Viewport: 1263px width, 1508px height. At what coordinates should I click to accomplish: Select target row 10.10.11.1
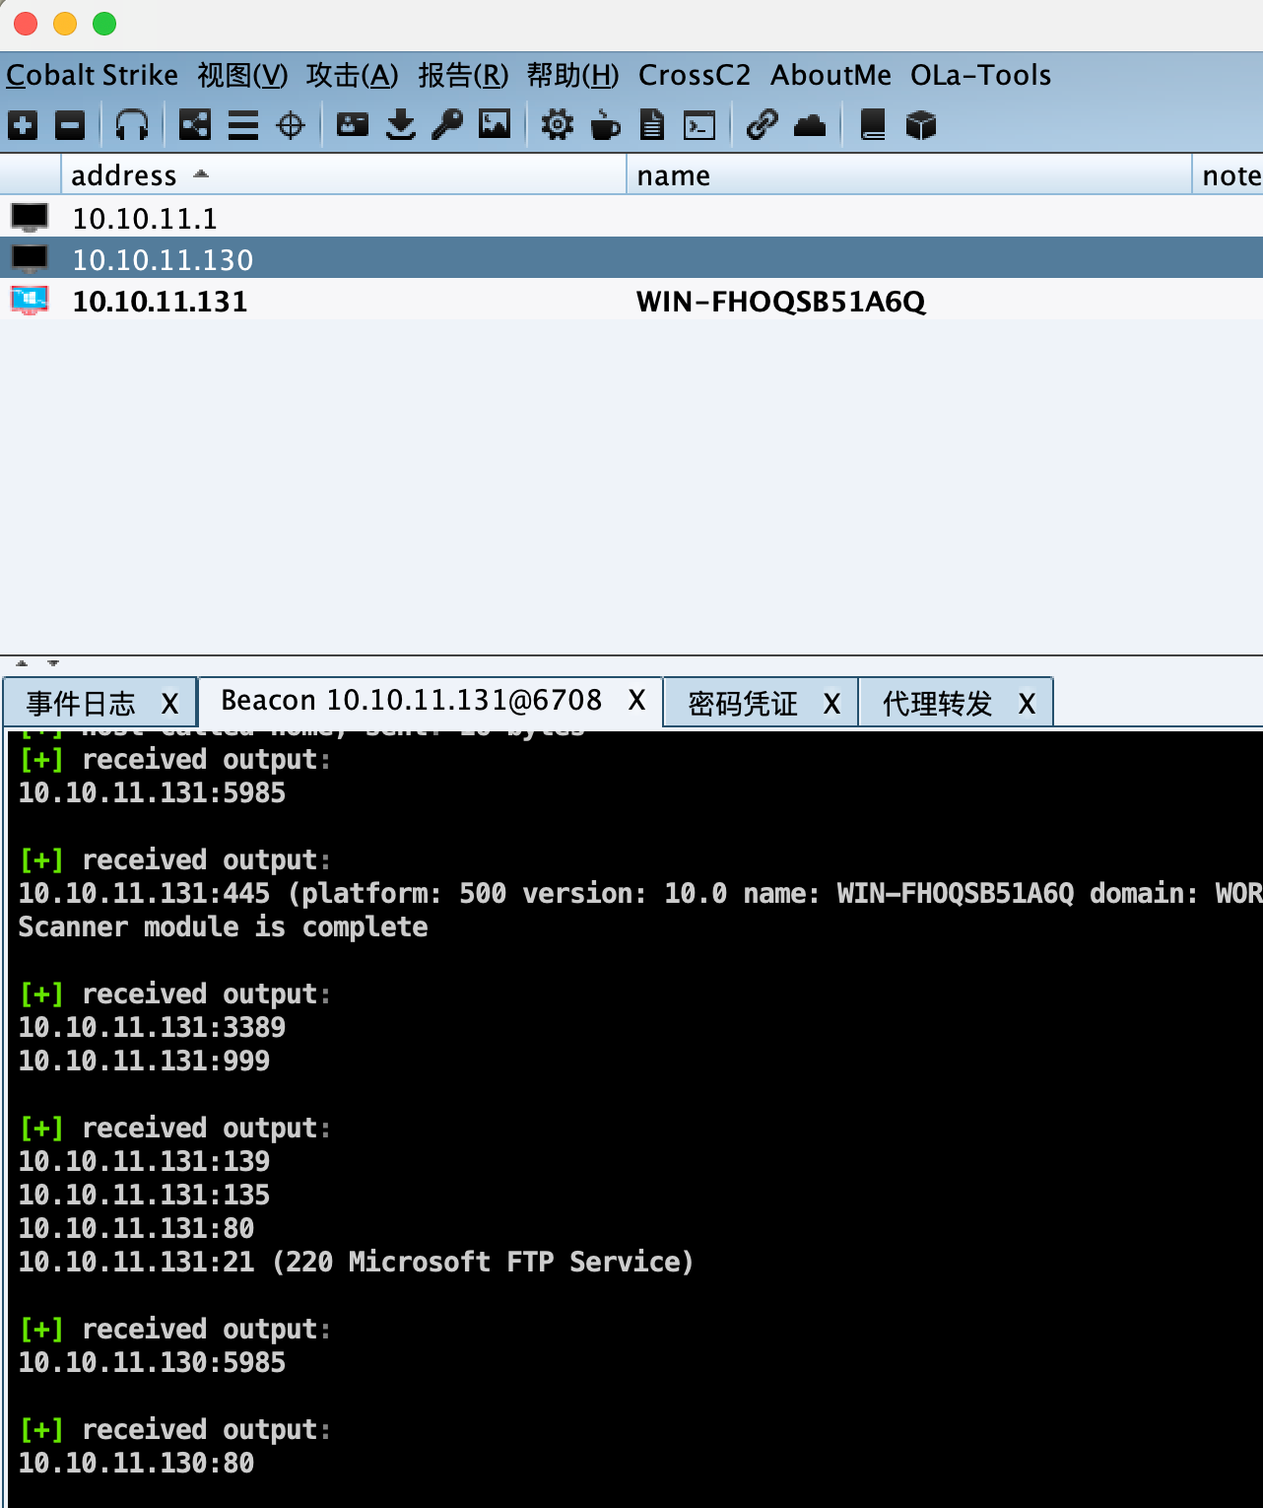tap(145, 219)
